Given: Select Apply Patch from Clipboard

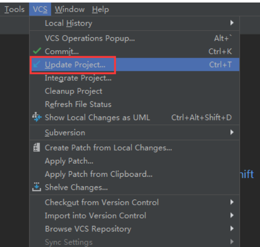Looking at the screenshot, I should (x=135, y=174).
